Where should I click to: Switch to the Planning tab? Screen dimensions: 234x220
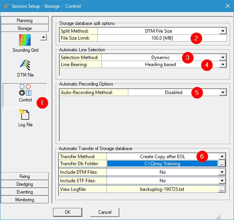tap(25, 21)
